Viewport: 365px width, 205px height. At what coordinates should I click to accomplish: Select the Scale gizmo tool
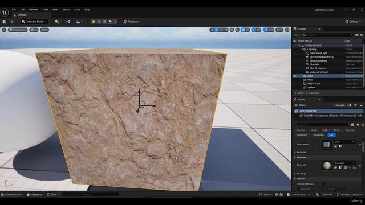click(x=226, y=30)
